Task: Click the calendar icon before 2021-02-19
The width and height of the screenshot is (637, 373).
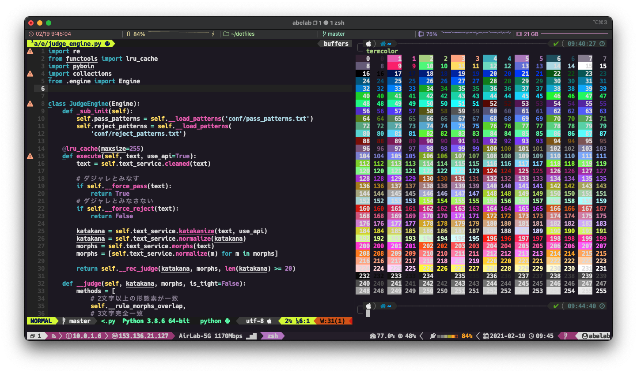Action: coord(485,336)
